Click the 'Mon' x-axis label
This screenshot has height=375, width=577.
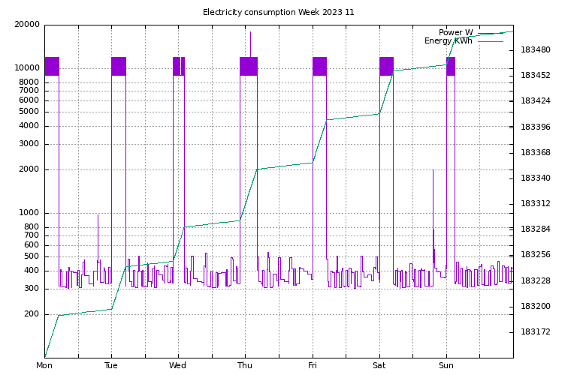pos(44,366)
